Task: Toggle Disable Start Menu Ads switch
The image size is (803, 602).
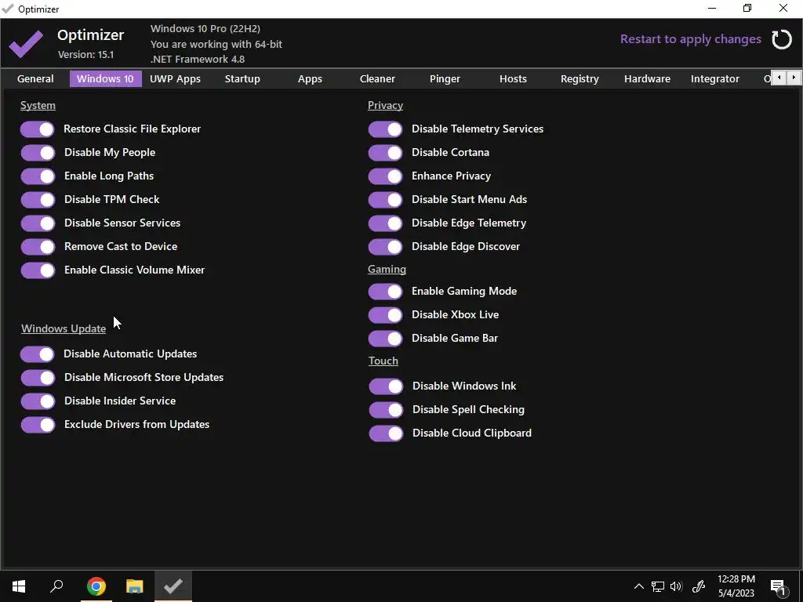Action: 385,200
